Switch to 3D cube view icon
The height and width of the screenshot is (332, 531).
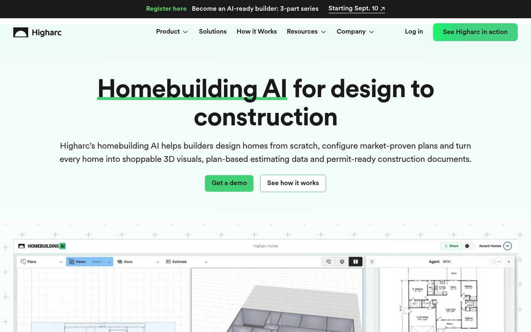[342, 261]
